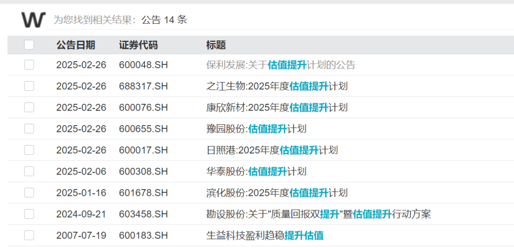The width and height of the screenshot is (514, 248).
Task: Check the 滨化股份 row checkbox
Action: click(29, 193)
